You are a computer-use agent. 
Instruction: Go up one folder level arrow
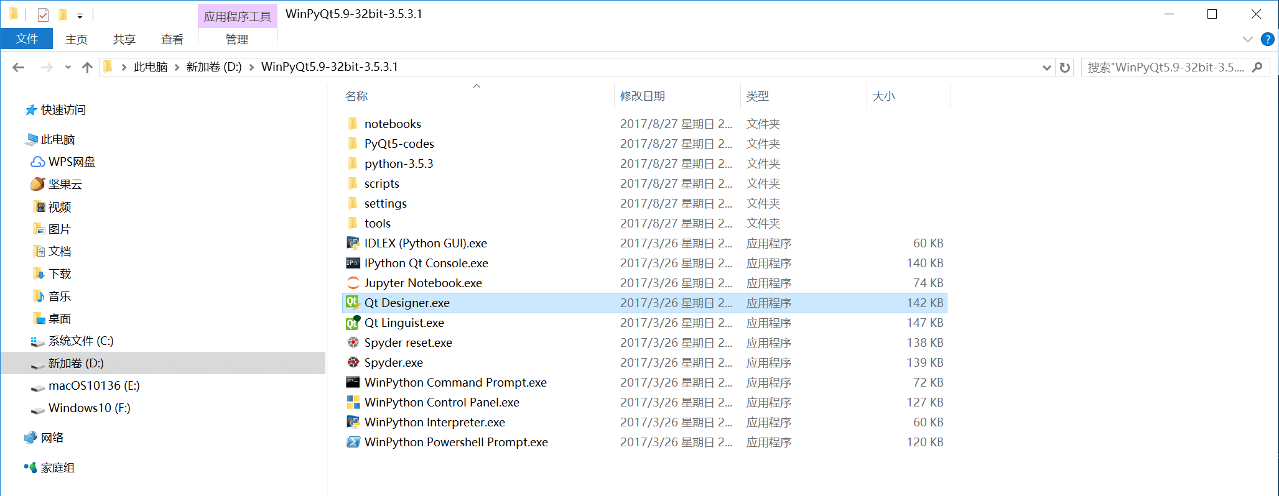pyautogui.click(x=87, y=67)
